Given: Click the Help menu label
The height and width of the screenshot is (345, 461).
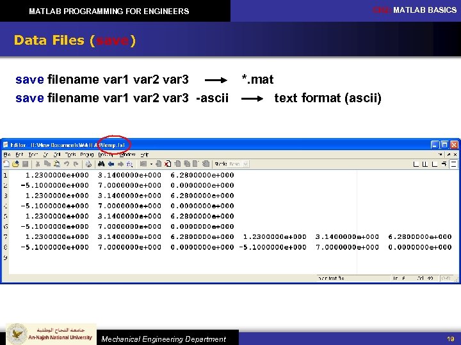Looking at the screenshot, I should point(144,155).
